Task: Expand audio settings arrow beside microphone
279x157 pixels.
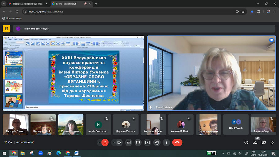Action: point(100,142)
